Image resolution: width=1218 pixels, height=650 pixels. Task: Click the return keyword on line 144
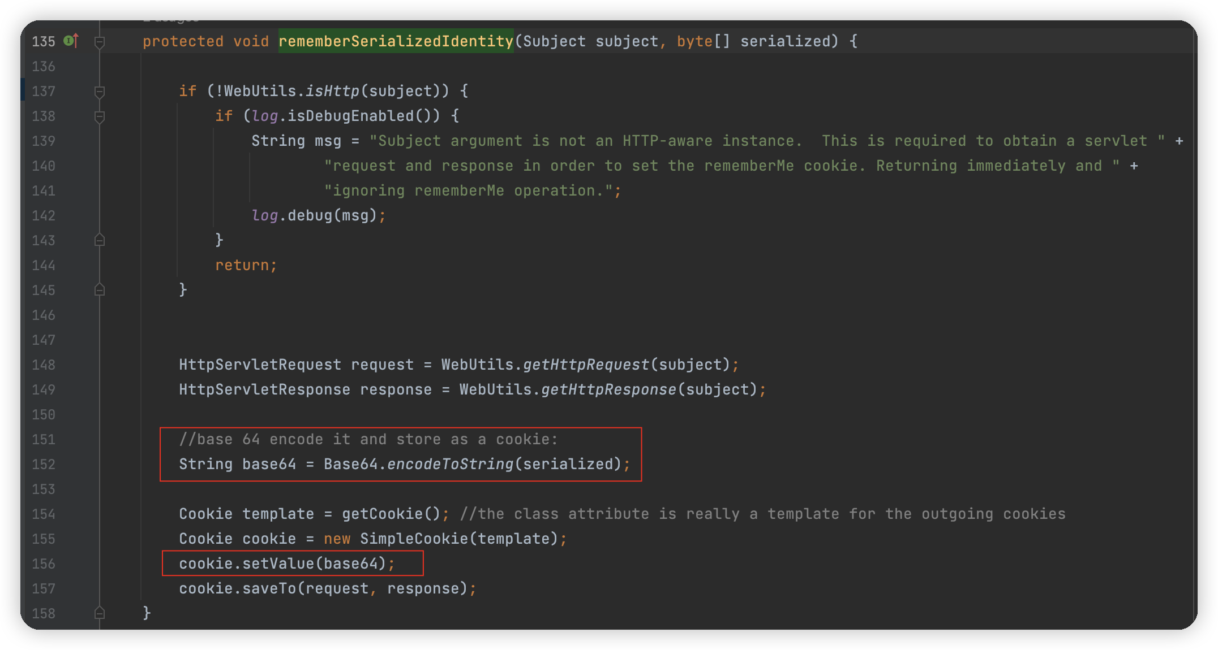(x=242, y=265)
